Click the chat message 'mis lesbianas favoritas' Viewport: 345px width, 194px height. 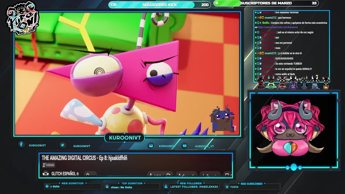(287, 12)
